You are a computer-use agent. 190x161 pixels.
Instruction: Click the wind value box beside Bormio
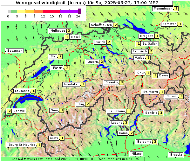pyautogui.click(x=181, y=96)
